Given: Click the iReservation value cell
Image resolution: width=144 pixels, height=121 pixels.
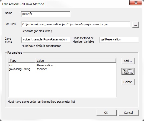Looking at the screenshot, I should [45, 65].
